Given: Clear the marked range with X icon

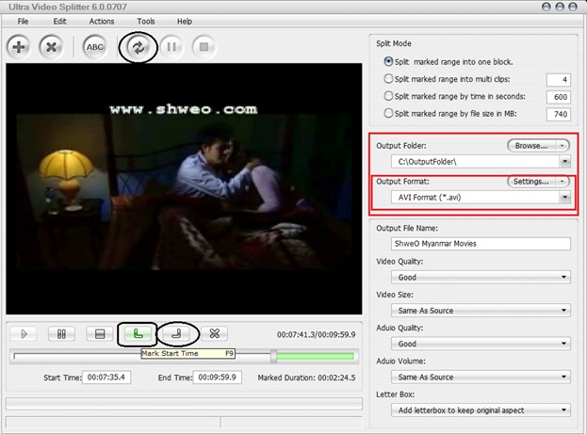Looking at the screenshot, I should pos(215,333).
